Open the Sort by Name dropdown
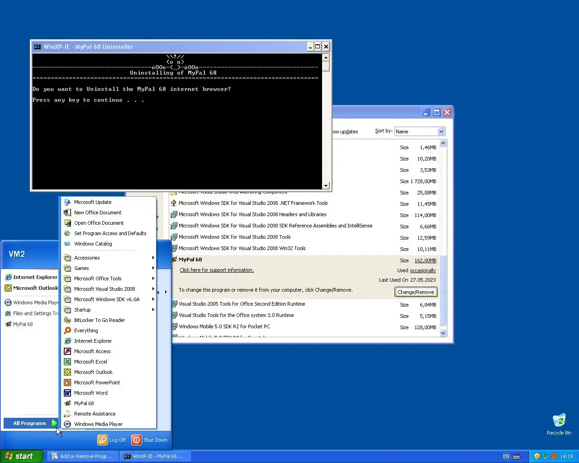 pos(441,132)
